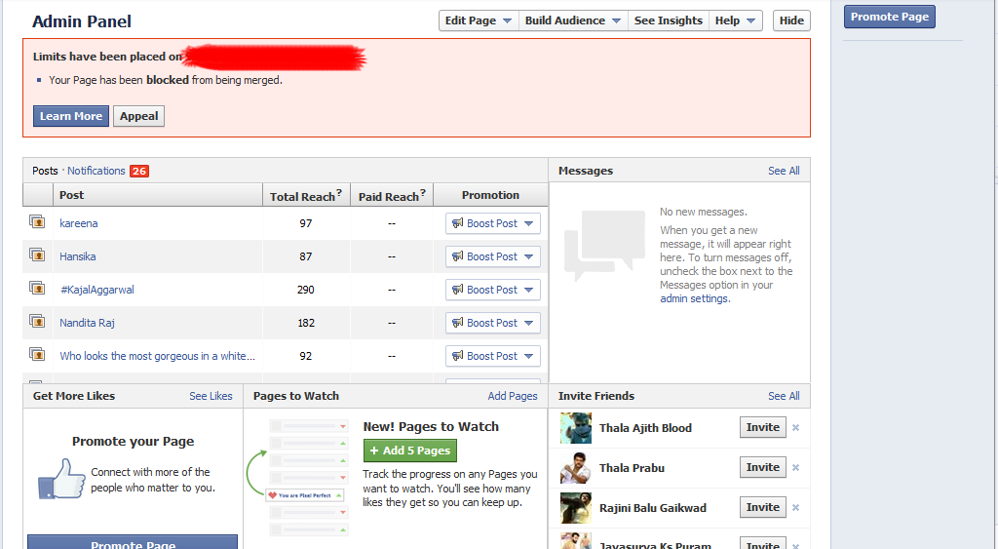The width and height of the screenshot is (998, 549).
Task: Open Boost Post dropdown for Hansika
Action: [x=492, y=256]
